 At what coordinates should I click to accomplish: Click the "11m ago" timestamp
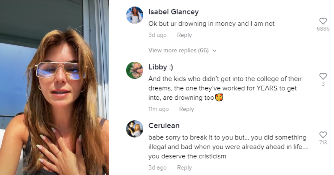coord(158,109)
